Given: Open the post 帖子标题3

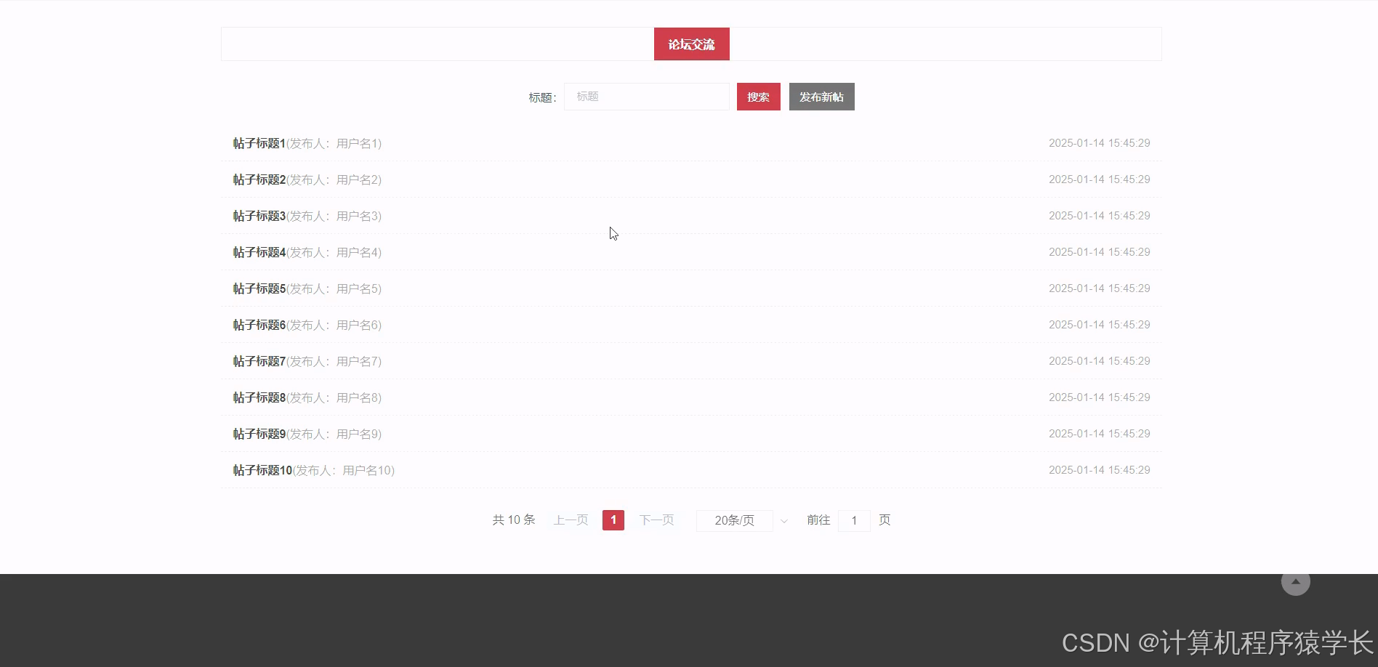Looking at the screenshot, I should tap(259, 216).
